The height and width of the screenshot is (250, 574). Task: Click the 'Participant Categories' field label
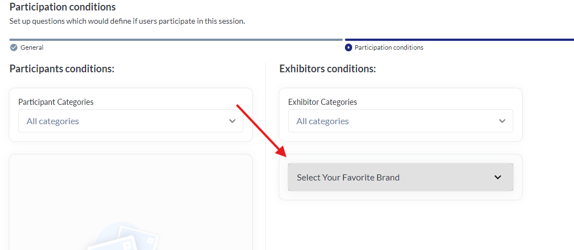click(x=56, y=102)
